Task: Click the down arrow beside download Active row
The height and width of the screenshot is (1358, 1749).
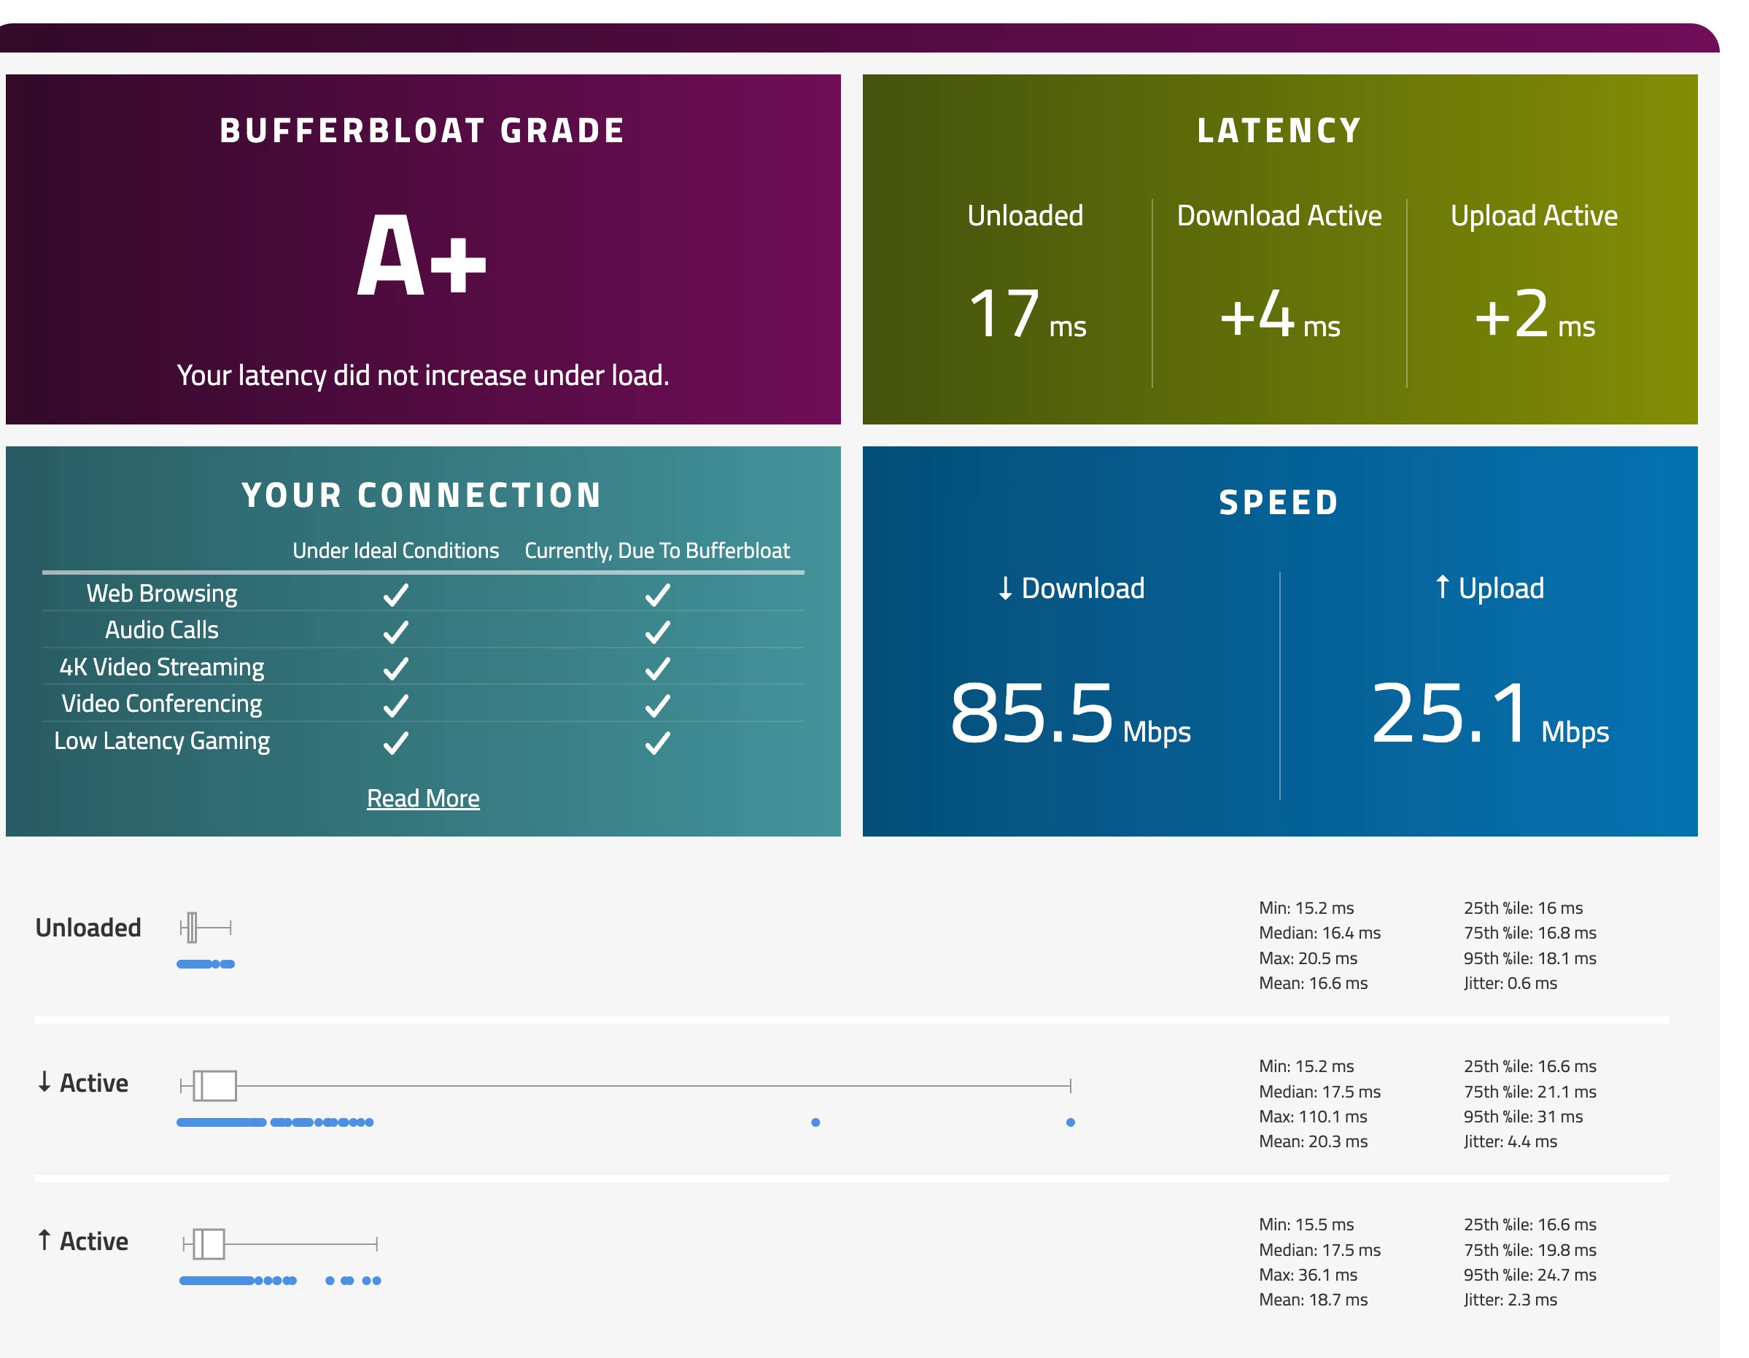Action: point(44,1082)
